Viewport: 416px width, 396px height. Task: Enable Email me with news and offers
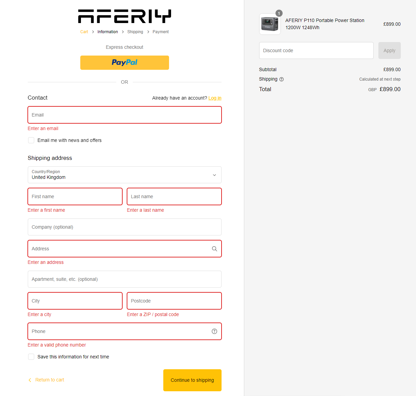point(31,140)
